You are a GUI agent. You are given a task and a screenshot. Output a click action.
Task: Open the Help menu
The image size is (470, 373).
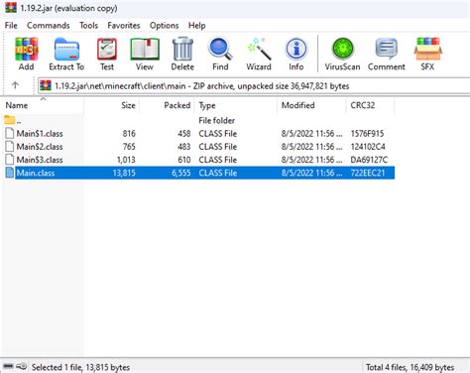197,26
